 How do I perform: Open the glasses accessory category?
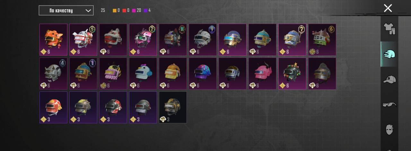389,104
